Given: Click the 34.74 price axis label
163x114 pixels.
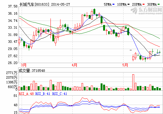Looking at the screenshot, I should [13, 21].
